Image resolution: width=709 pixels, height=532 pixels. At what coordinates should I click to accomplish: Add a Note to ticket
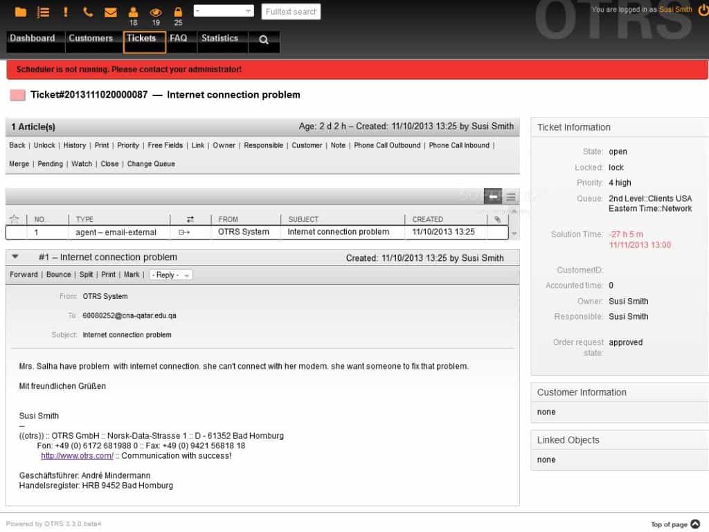338,145
